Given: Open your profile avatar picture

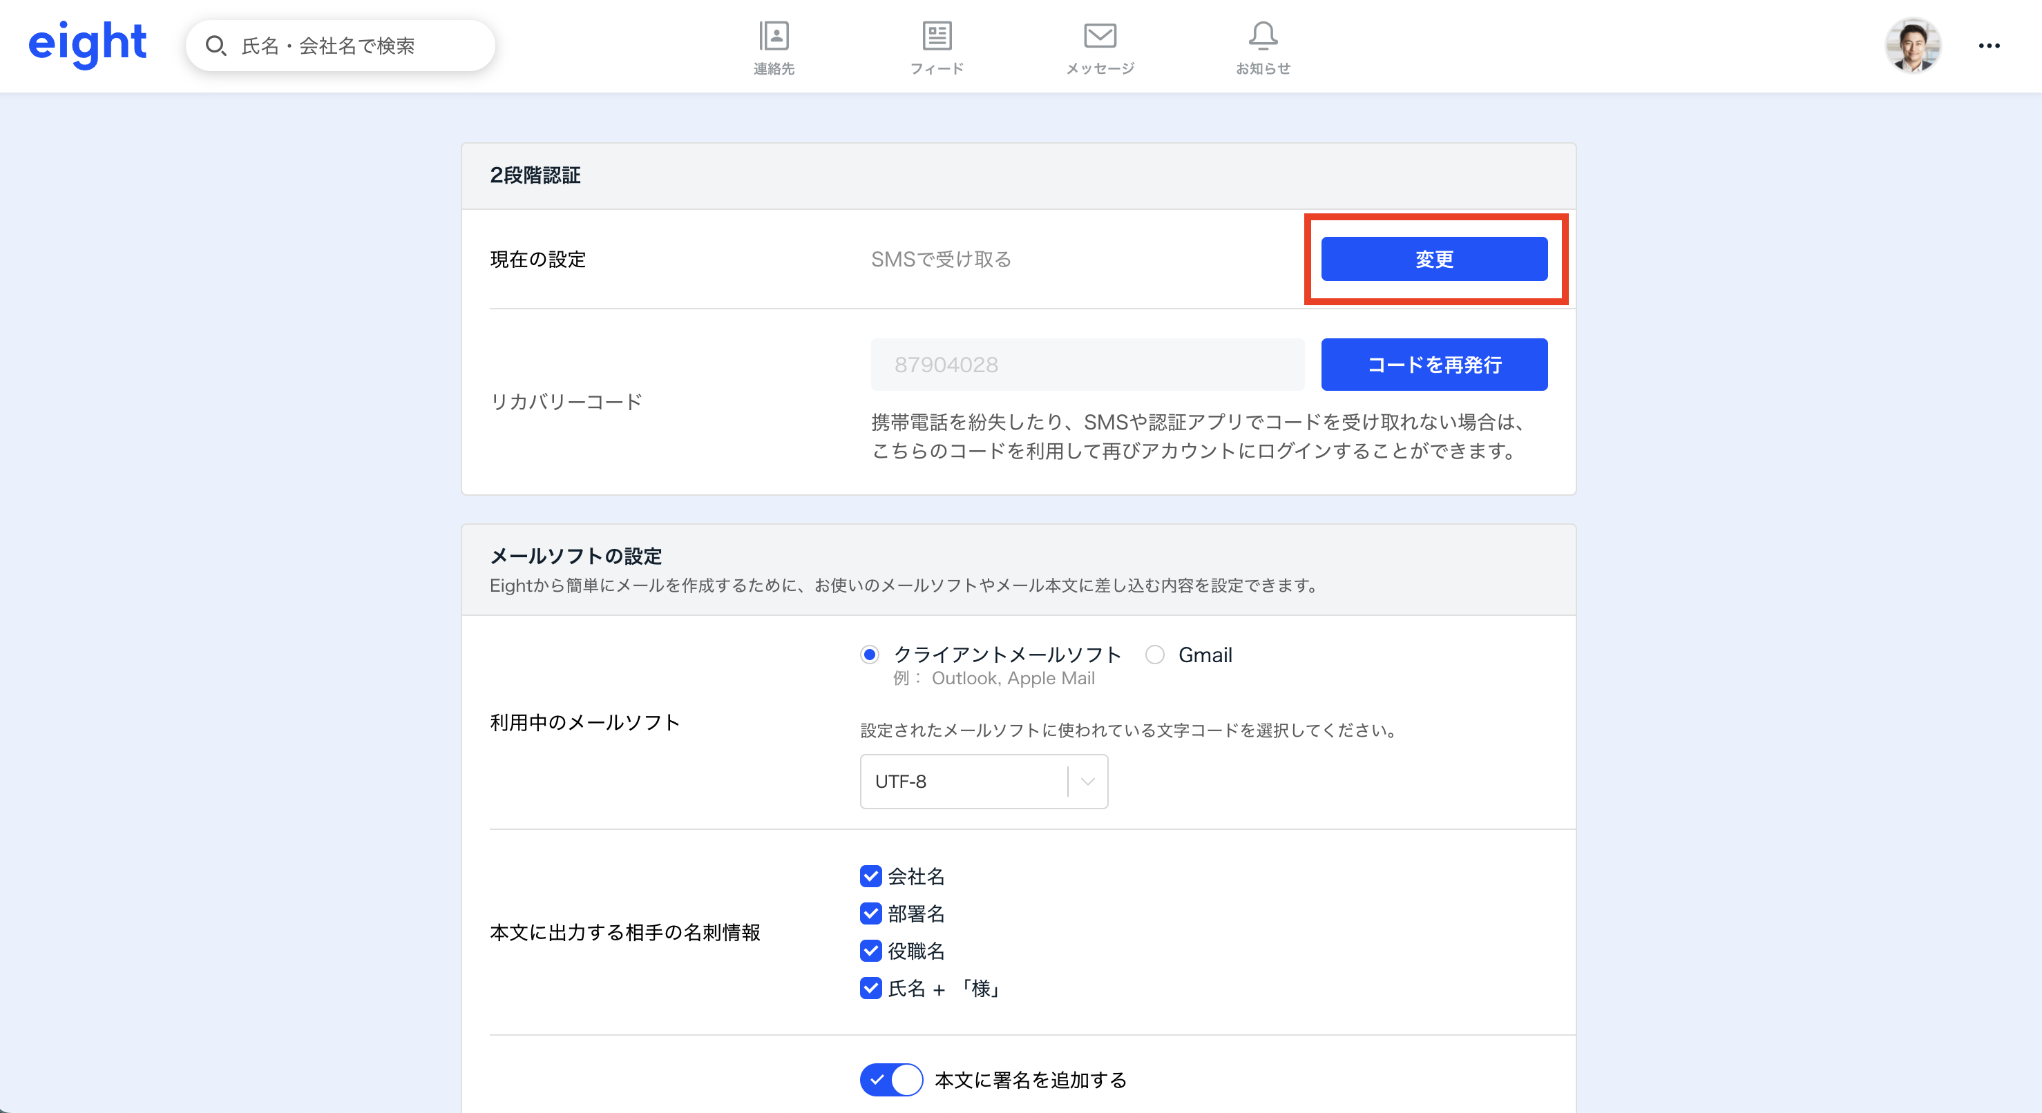Looking at the screenshot, I should click(x=1914, y=45).
